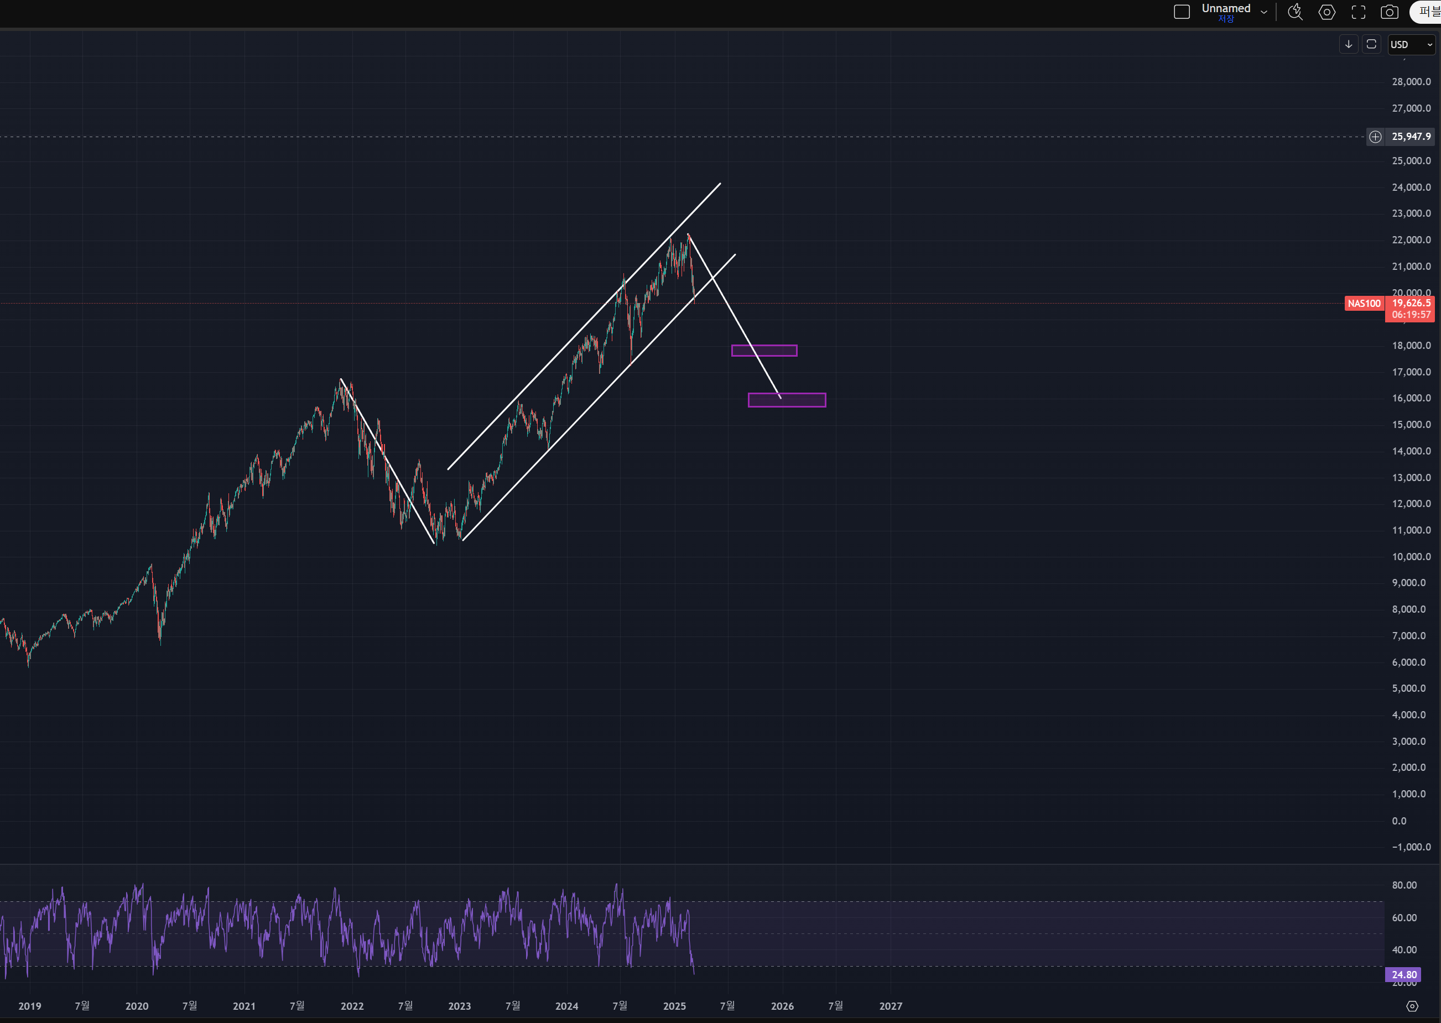1441x1023 pixels.
Task: Click the 25,947.9 crosshair price label
Action: click(1411, 137)
